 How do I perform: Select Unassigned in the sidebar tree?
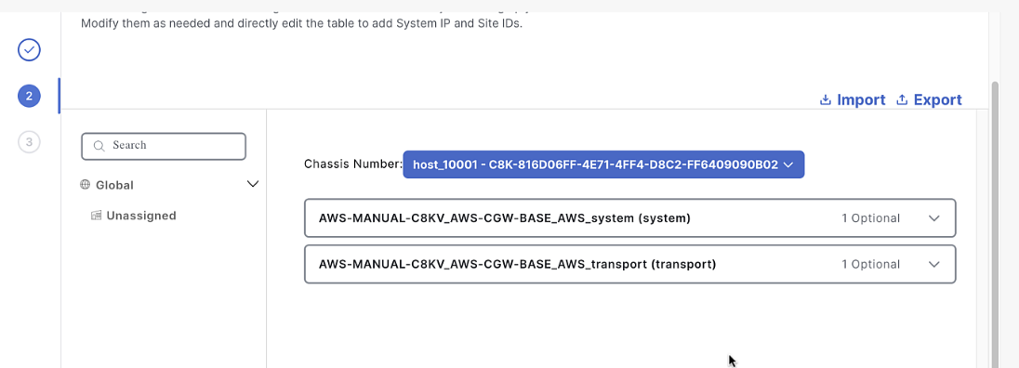pyautogui.click(x=141, y=216)
